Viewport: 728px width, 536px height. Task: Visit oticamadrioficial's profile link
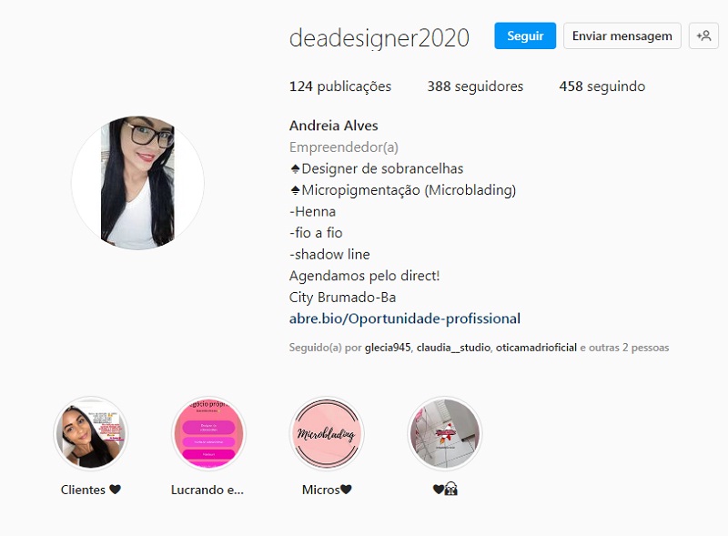click(536, 348)
